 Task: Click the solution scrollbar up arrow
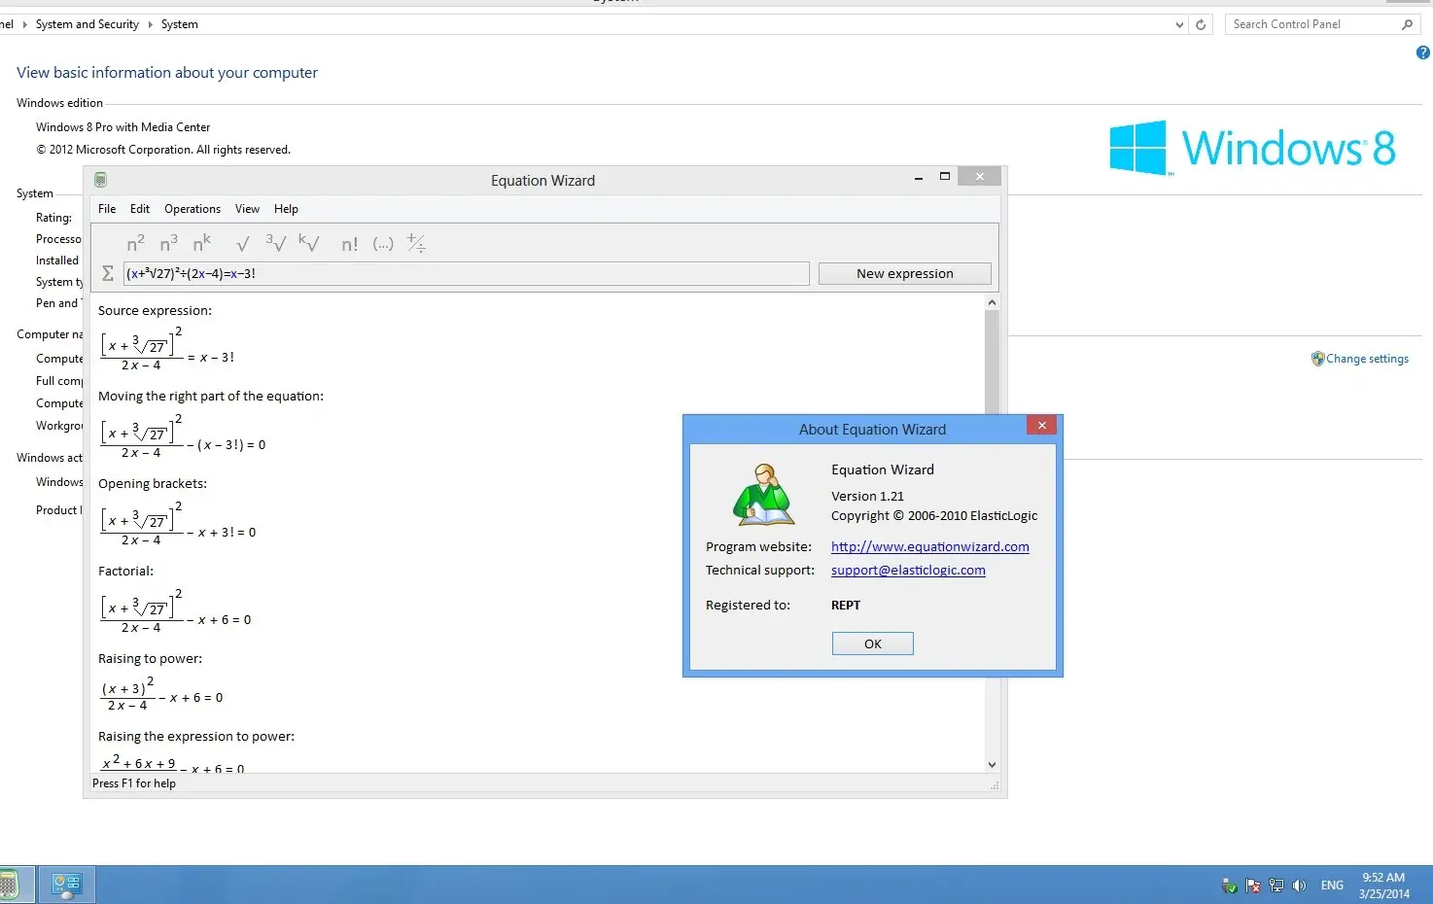click(x=992, y=302)
